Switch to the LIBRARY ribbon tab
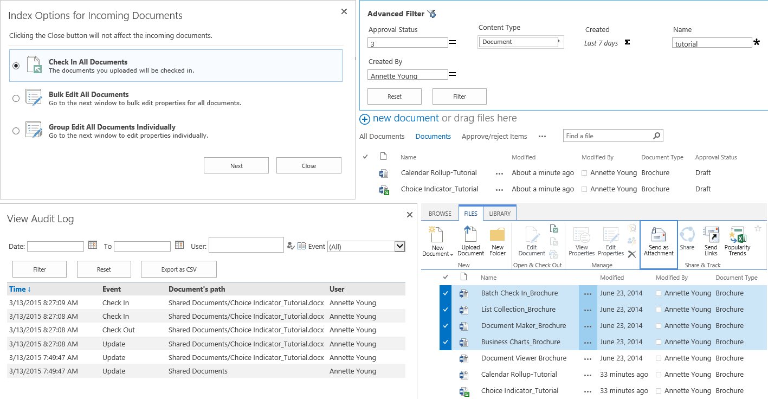768x399 pixels. [x=500, y=214]
